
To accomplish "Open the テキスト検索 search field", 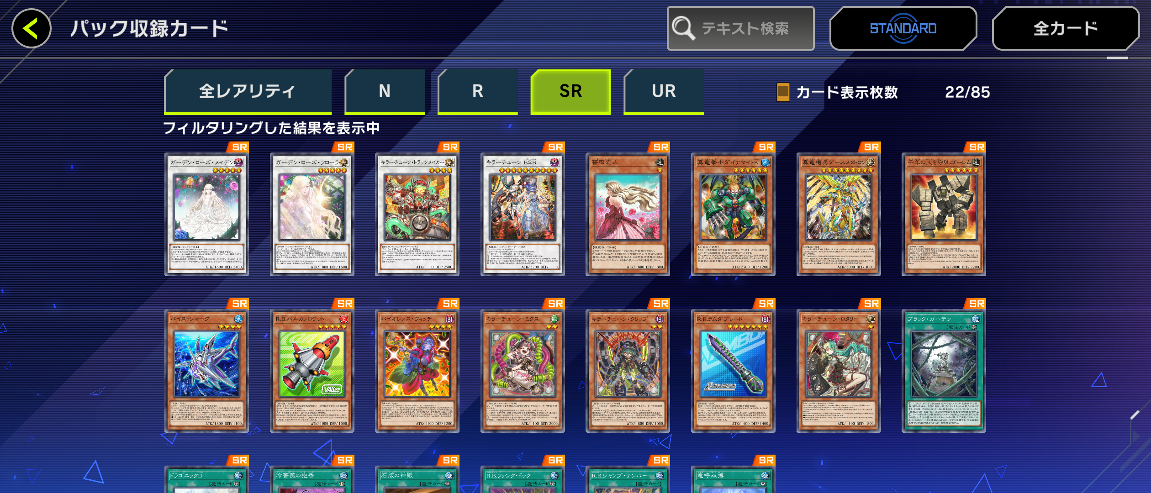I will [740, 28].
